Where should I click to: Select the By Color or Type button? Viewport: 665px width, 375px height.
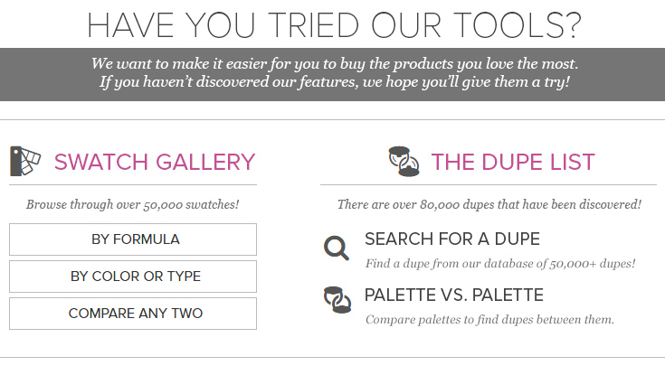(x=133, y=277)
